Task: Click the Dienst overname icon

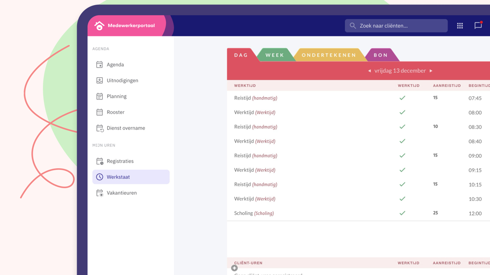Action: pos(99,128)
